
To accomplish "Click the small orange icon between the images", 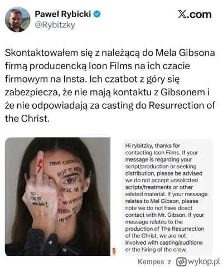I will (x=114, y=251).
